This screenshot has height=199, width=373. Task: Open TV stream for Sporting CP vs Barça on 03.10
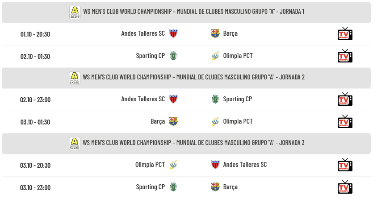coord(344,187)
